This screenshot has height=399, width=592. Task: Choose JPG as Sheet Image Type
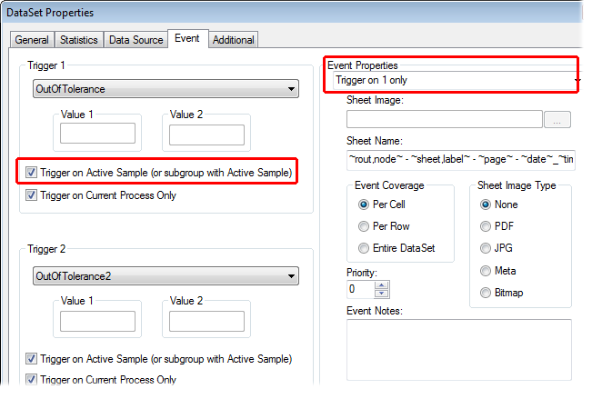pyautogui.click(x=486, y=248)
